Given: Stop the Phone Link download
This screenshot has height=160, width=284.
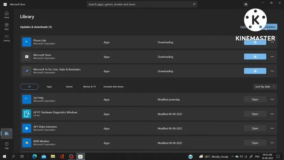Looking at the screenshot, I should [255, 42].
